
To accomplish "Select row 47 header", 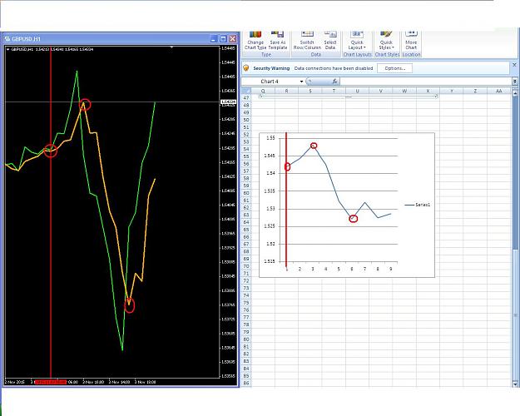I will click(x=246, y=98).
